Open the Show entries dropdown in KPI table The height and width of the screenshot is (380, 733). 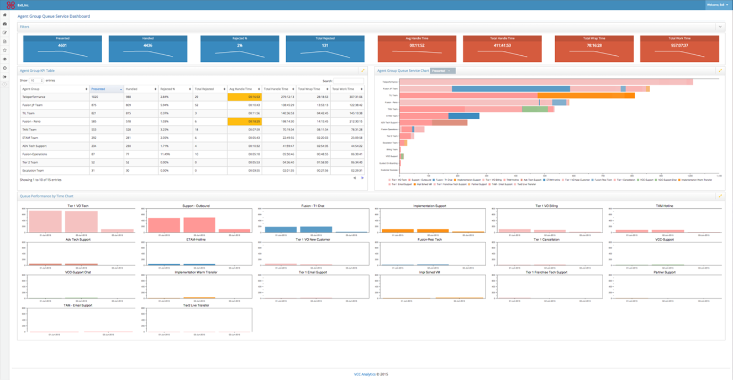pyautogui.click(x=36, y=80)
